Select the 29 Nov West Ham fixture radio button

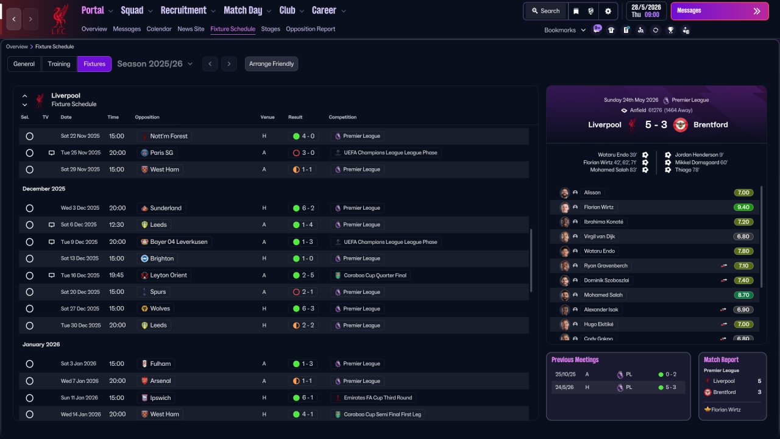pos(29,170)
